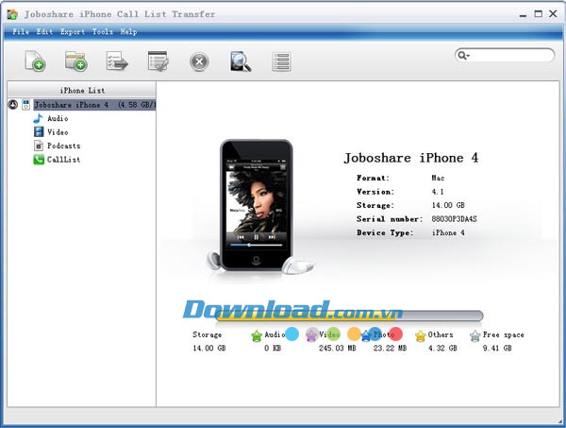The height and width of the screenshot is (428, 566).
Task: Select Joboshare iPhone 4 device node
Action: click(71, 105)
